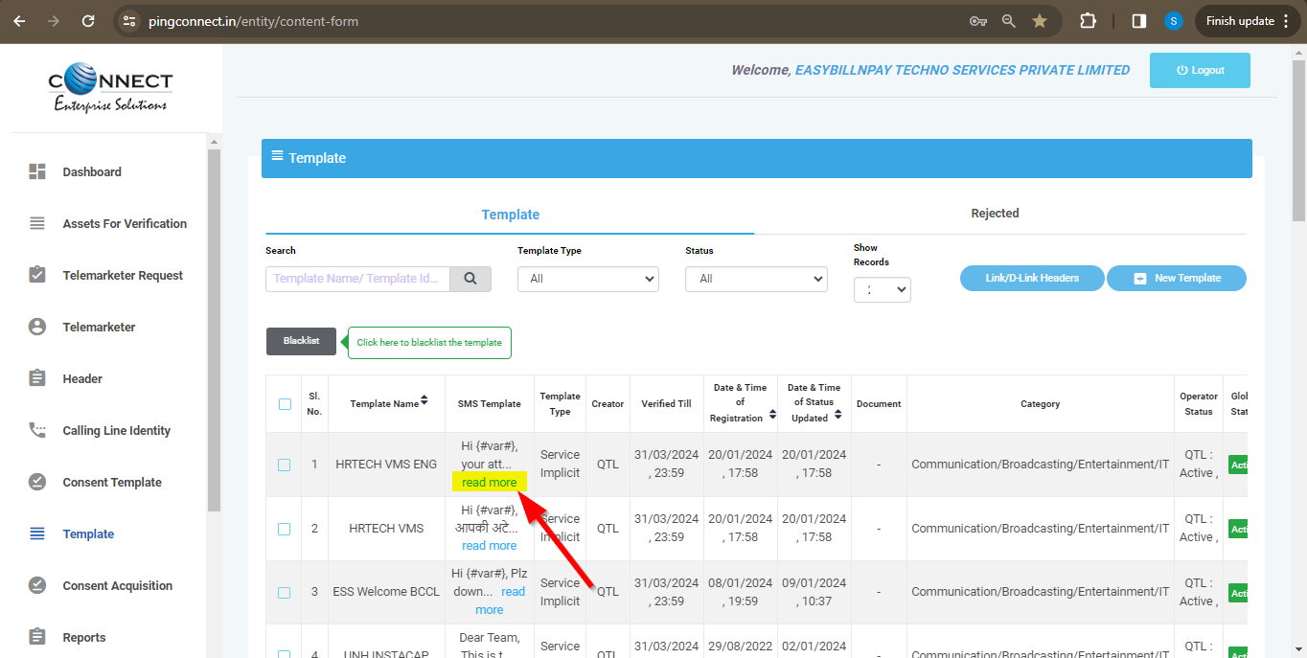This screenshot has width=1307, height=658.
Task: Click the Dashboard grid icon in sidebar
Action: click(x=37, y=172)
